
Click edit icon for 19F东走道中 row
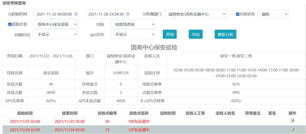[x=292, y=121]
